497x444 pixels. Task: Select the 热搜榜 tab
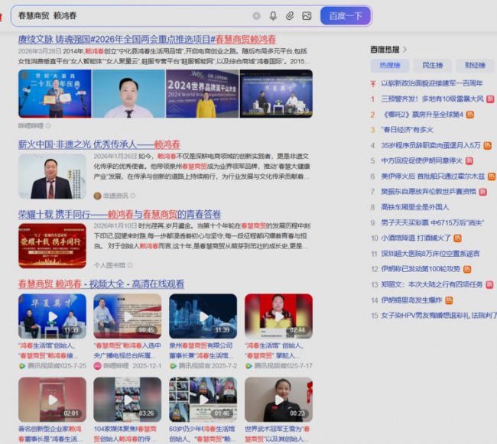point(390,66)
